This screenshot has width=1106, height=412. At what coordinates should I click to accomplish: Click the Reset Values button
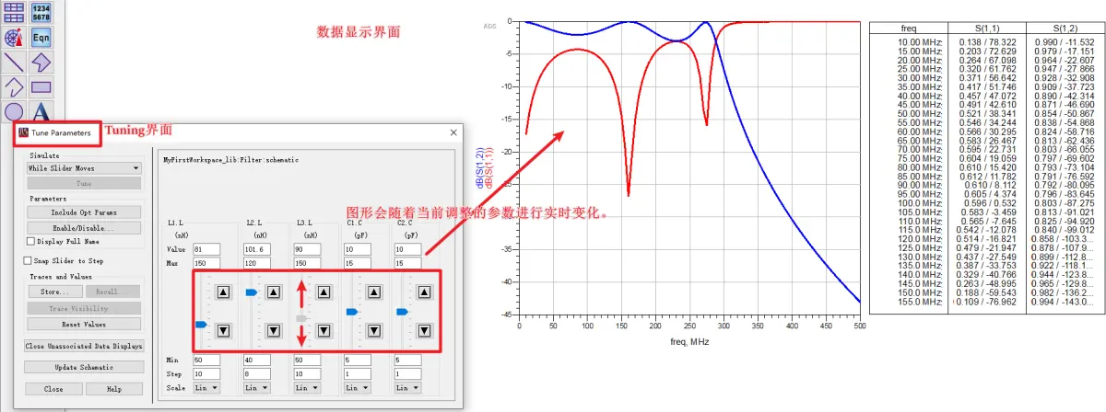tap(83, 324)
